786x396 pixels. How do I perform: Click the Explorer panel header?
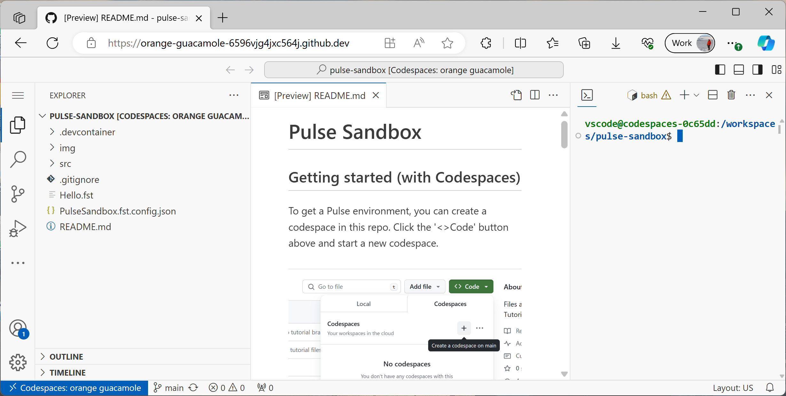[x=68, y=95]
